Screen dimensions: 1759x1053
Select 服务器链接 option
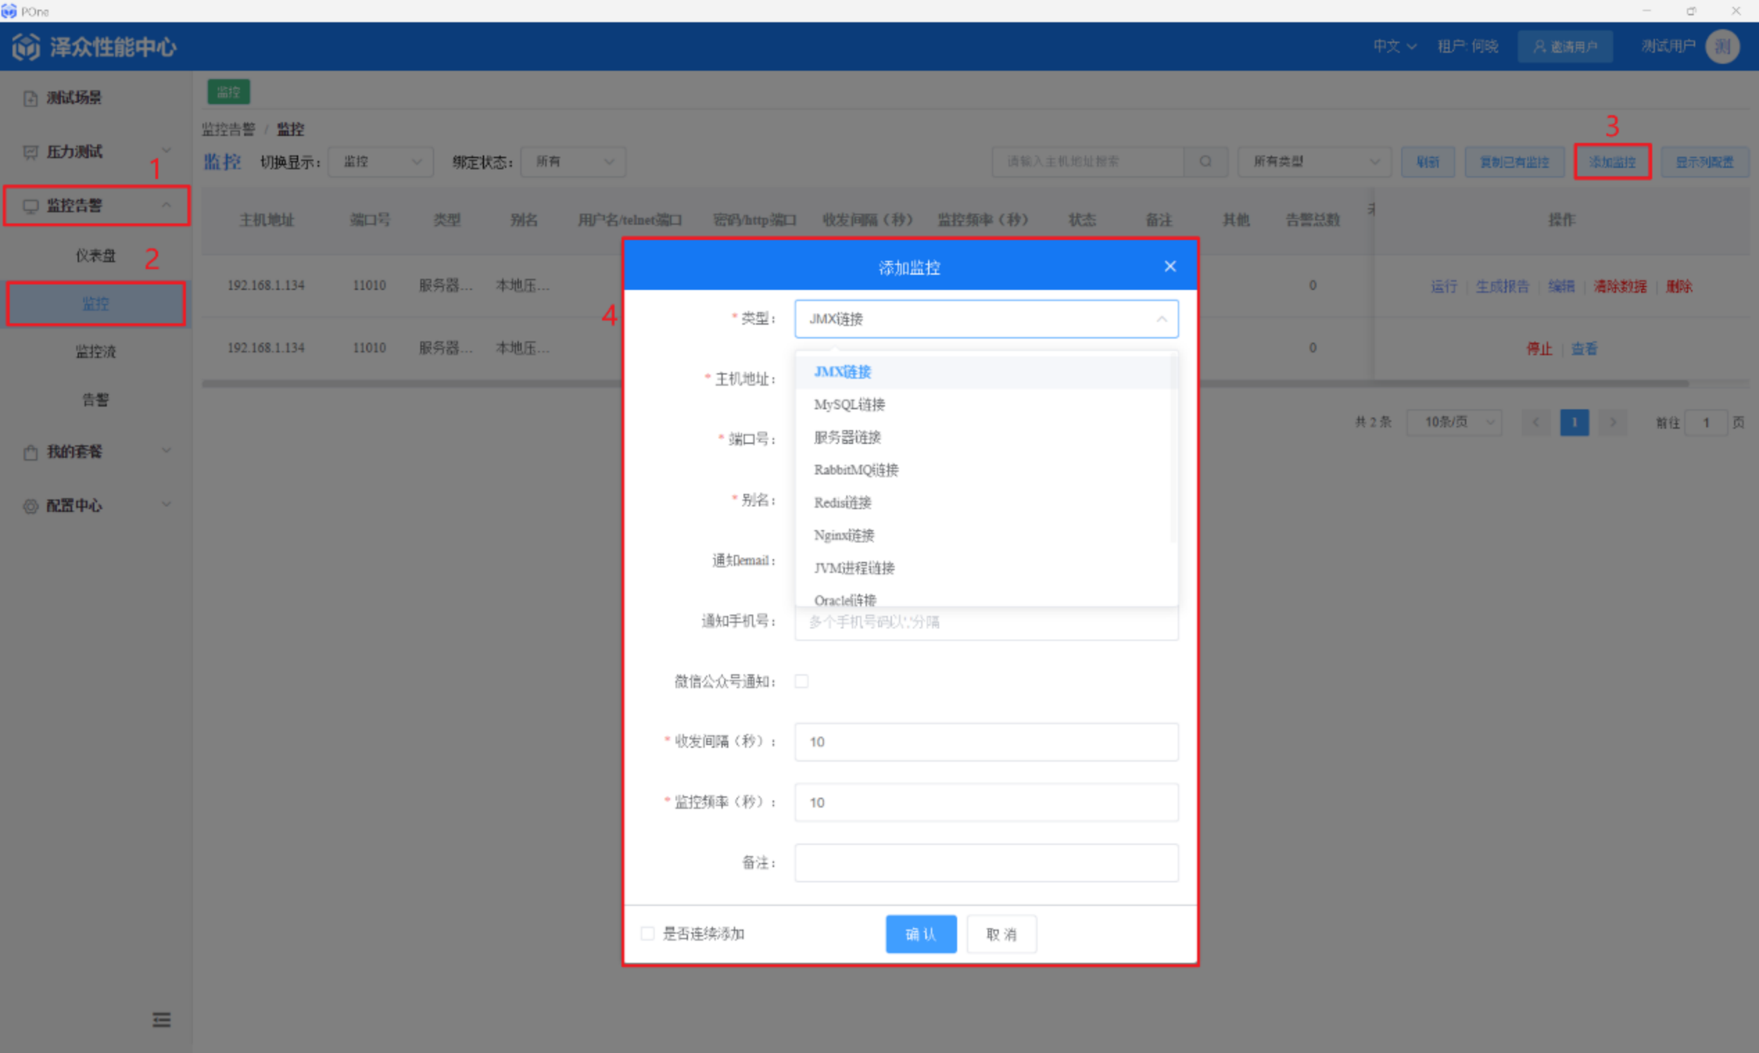[x=986, y=437]
